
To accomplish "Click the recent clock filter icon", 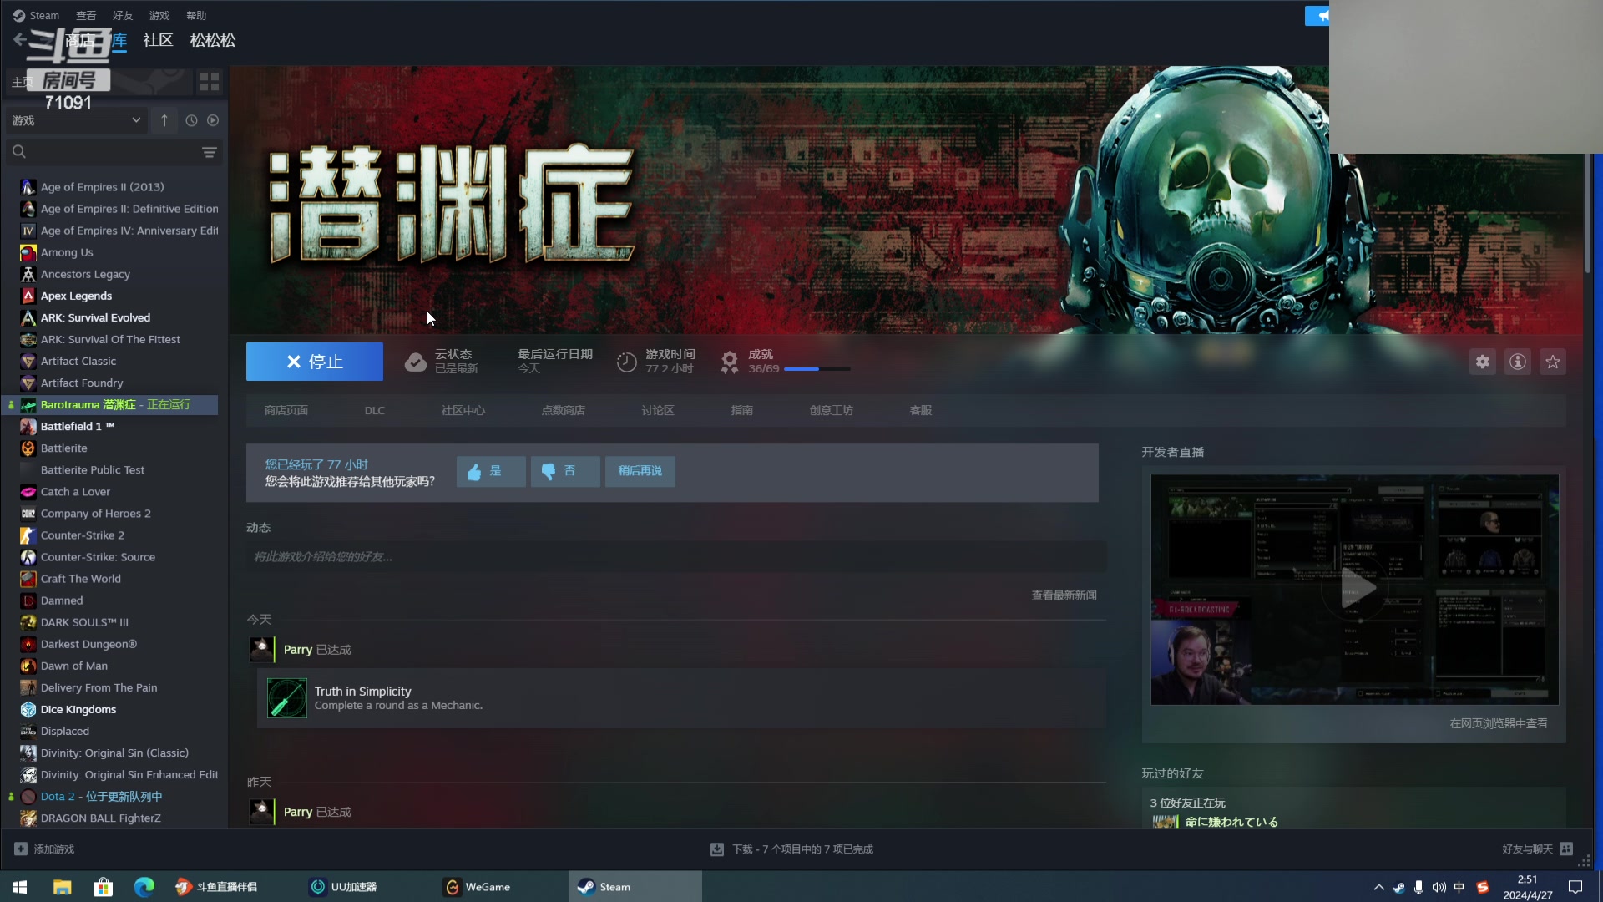I will (191, 120).
